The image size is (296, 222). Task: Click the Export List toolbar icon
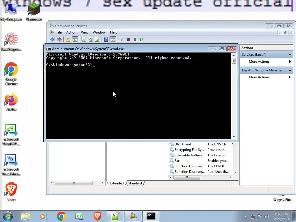97,39
